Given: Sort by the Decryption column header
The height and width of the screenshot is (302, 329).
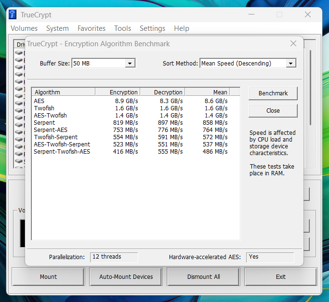Looking at the screenshot, I should point(163,92).
